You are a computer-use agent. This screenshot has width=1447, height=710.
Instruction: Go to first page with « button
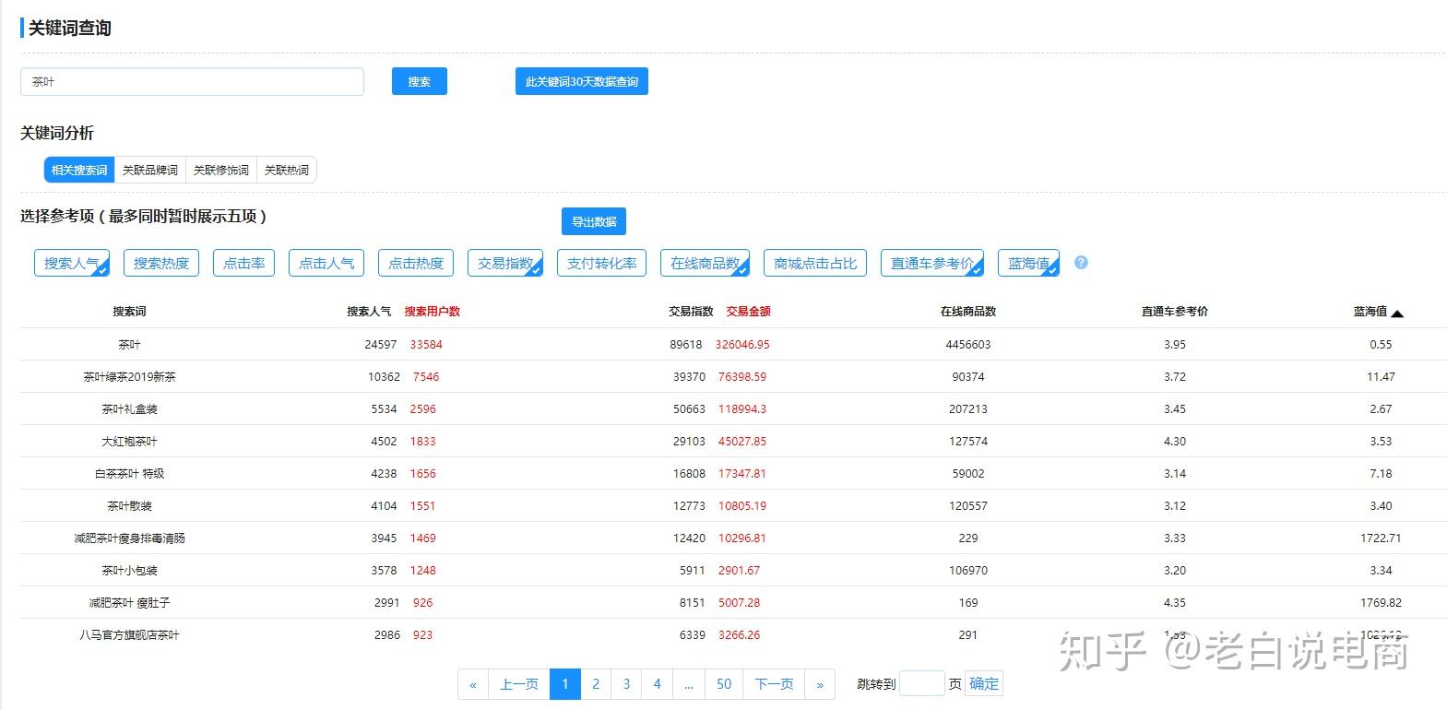tap(473, 684)
